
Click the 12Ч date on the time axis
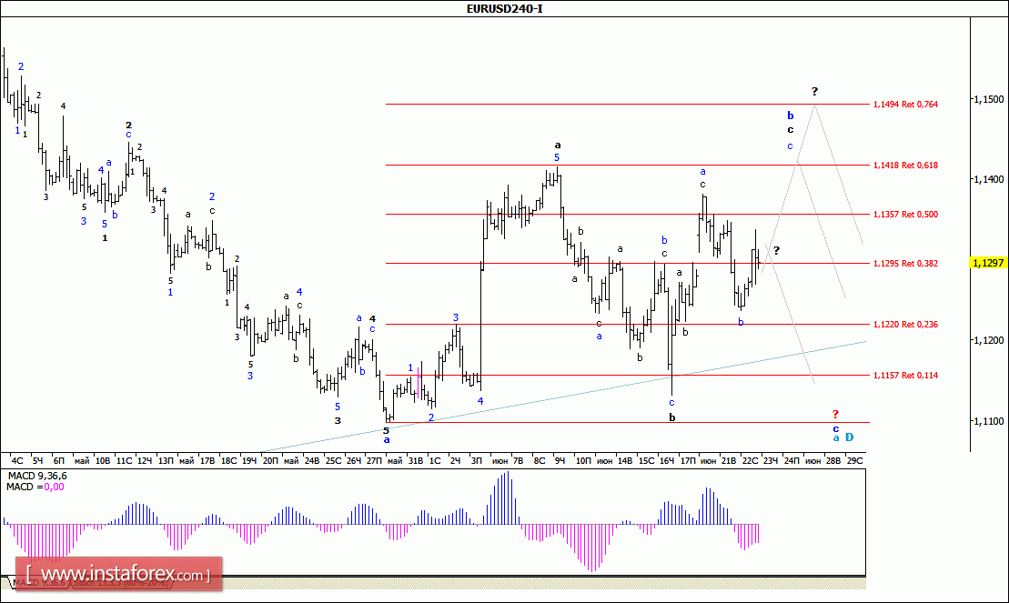point(145,461)
